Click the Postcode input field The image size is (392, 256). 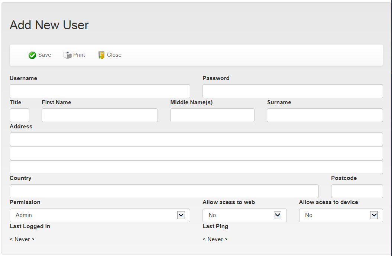click(x=357, y=191)
